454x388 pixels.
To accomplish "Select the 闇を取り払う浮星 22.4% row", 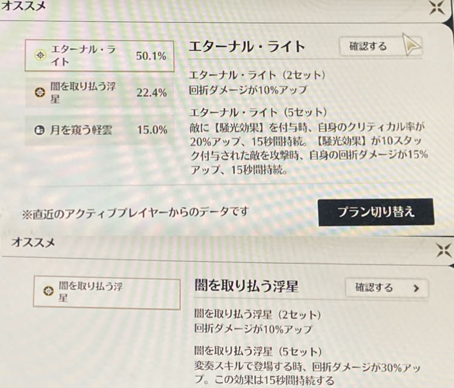I will [99, 93].
